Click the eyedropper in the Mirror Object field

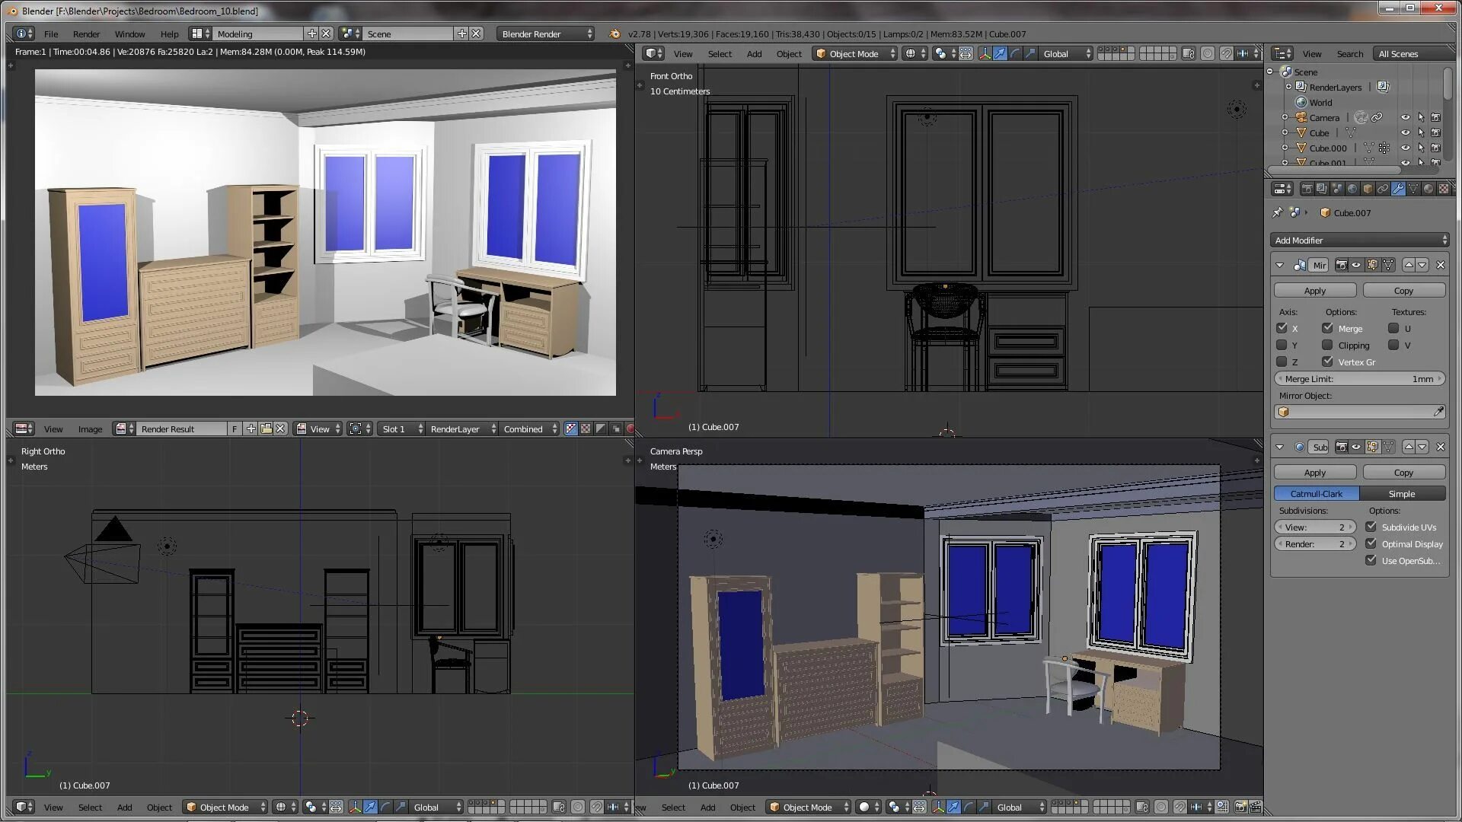pyautogui.click(x=1438, y=412)
